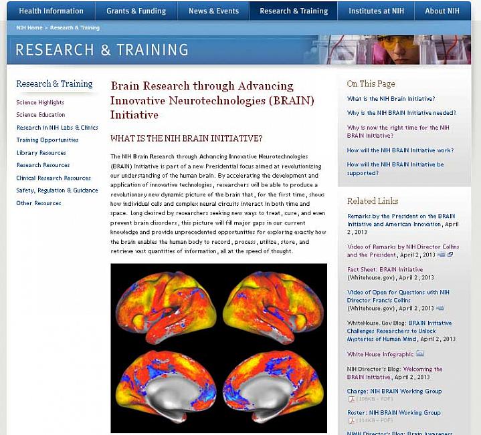481x435 pixels.
Task: Click image icon beside White House Infographic
Action: pos(420,354)
